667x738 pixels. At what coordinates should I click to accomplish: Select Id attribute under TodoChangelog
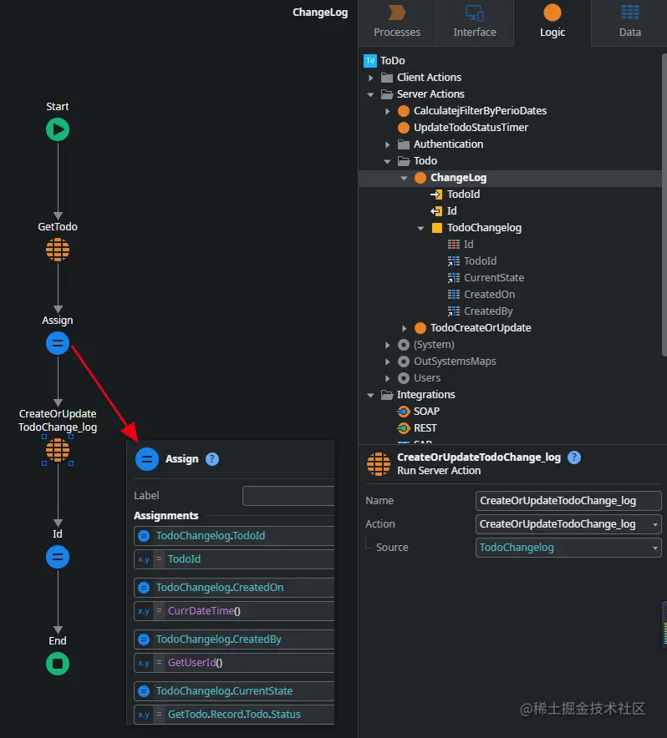point(468,245)
